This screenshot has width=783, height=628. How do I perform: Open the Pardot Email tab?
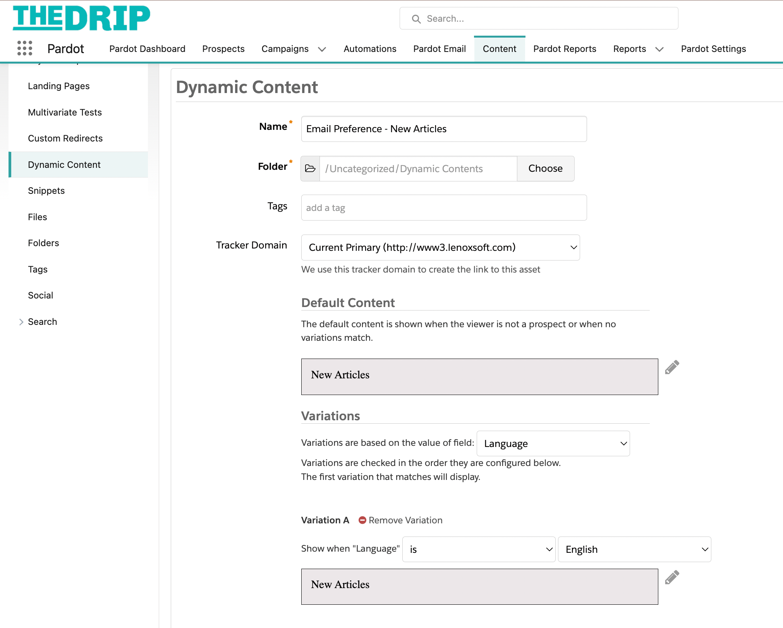[x=440, y=49]
